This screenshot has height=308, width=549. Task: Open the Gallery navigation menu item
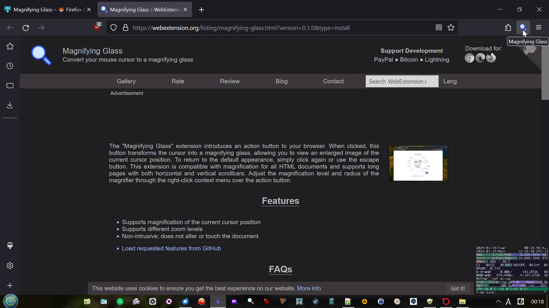[126, 81]
